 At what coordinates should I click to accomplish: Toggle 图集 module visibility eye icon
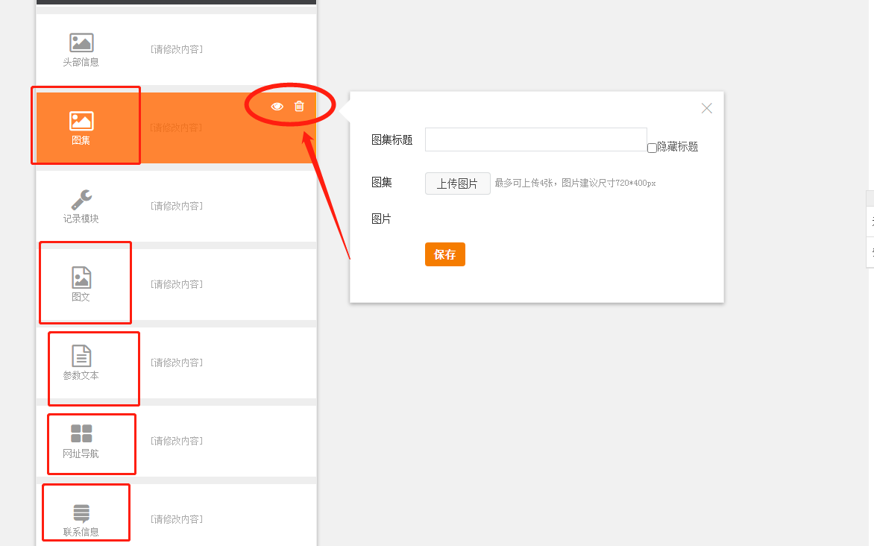click(x=277, y=107)
